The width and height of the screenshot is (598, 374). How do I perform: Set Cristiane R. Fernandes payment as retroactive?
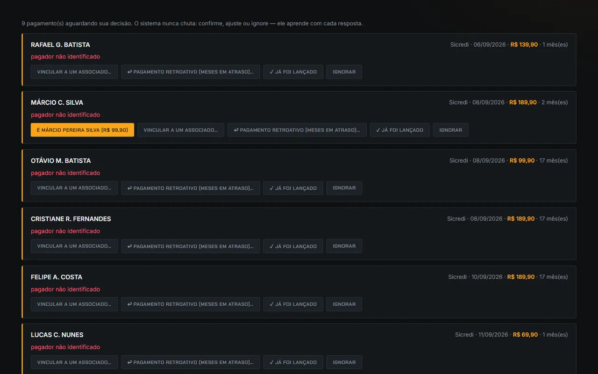[x=191, y=246]
